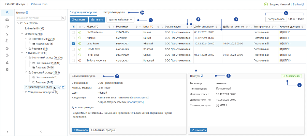Click the logout arrow icon beside Выйти
This screenshot has width=307, height=136.
[x=303, y=4]
